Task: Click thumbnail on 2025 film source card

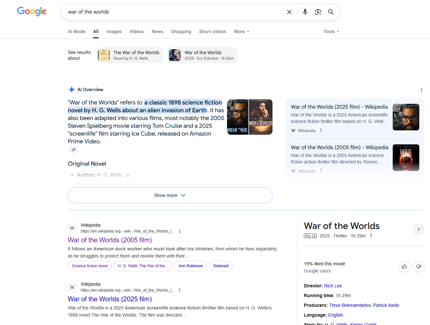Action: pyautogui.click(x=406, y=117)
